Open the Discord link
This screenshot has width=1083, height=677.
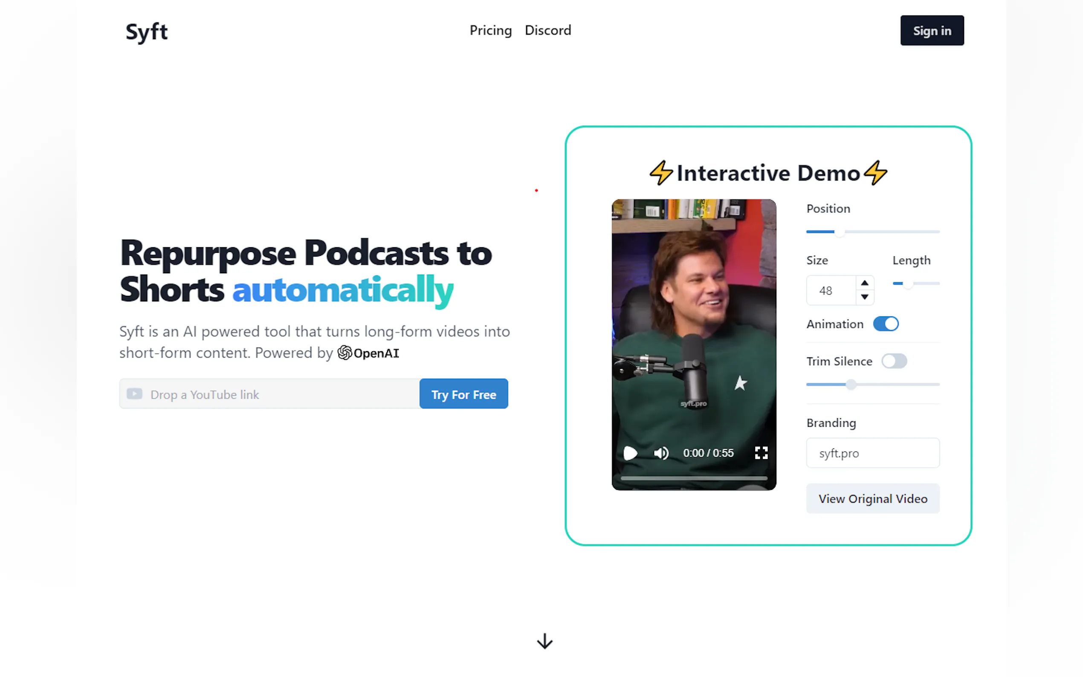(547, 30)
